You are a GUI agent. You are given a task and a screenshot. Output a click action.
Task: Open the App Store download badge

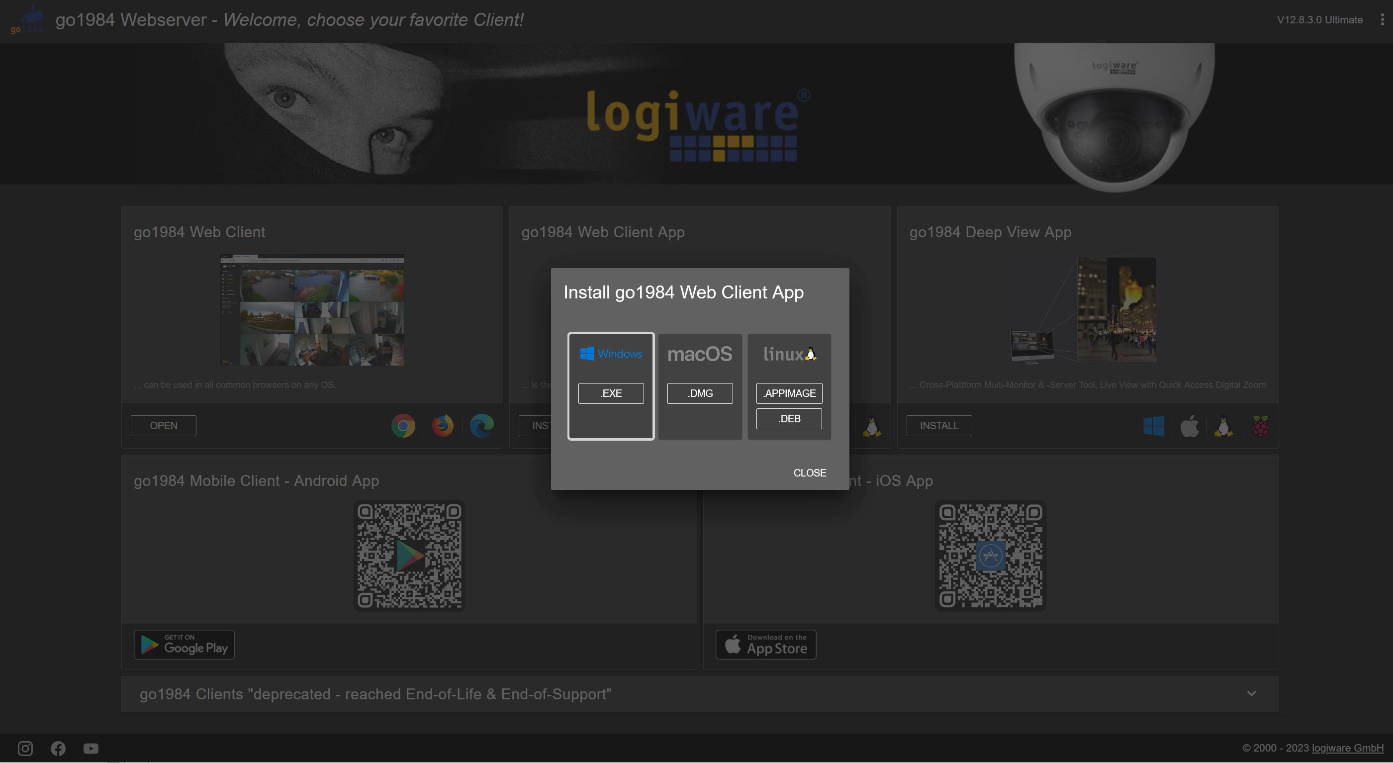766,645
